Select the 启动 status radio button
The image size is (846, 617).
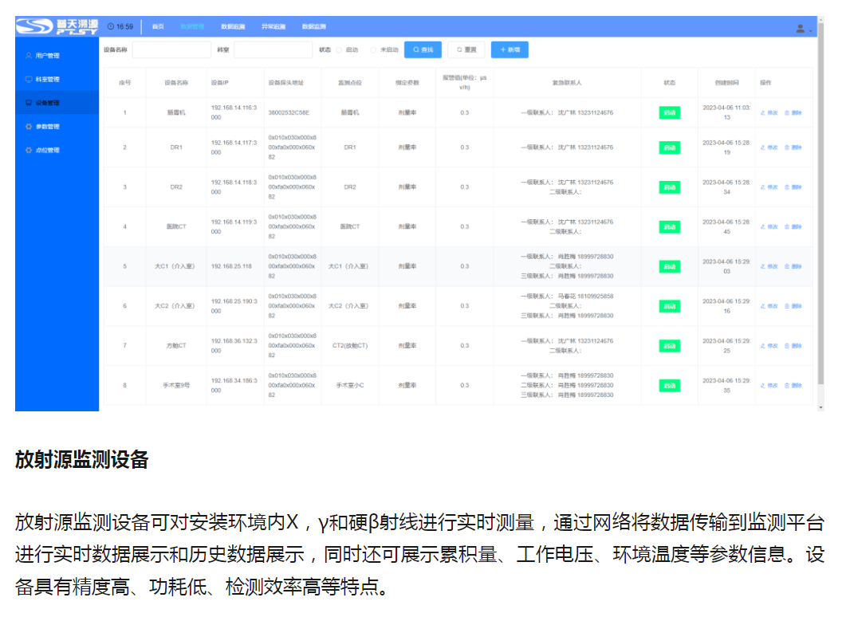click(339, 50)
